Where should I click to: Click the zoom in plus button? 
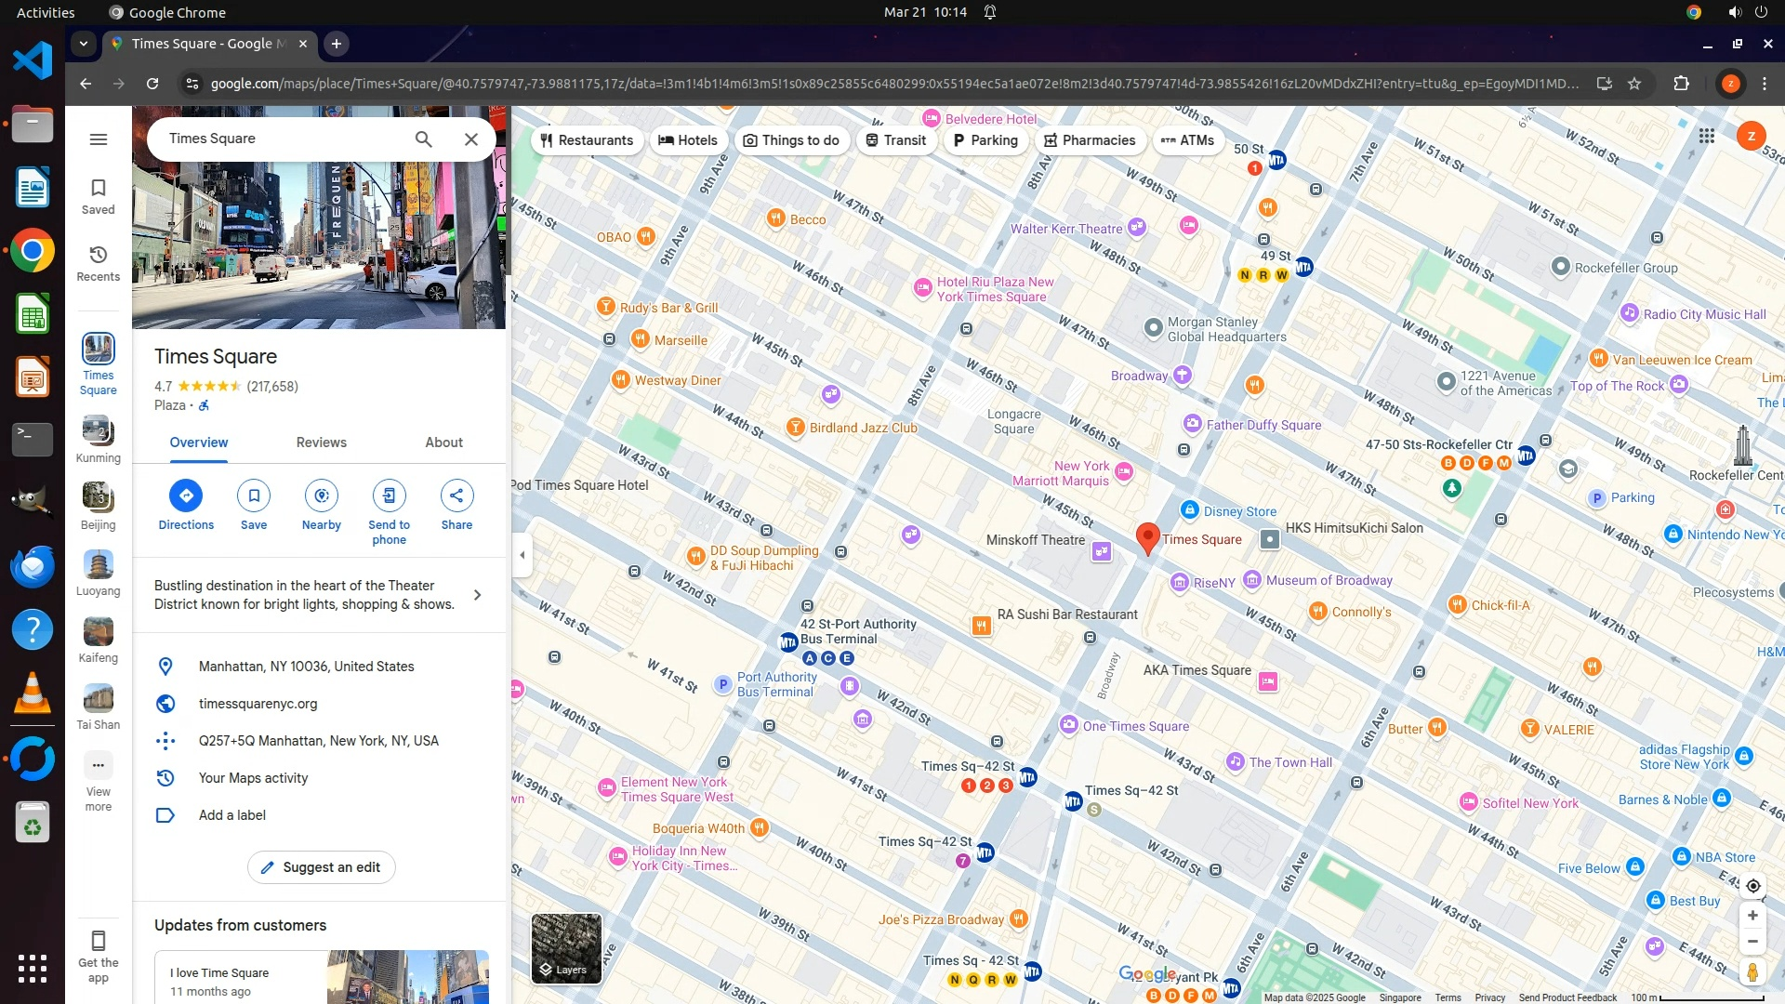click(1752, 916)
